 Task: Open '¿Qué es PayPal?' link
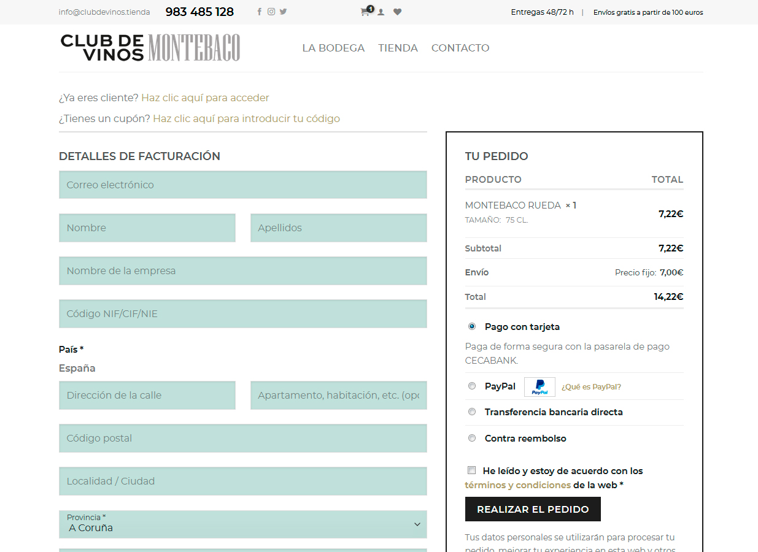click(x=591, y=387)
